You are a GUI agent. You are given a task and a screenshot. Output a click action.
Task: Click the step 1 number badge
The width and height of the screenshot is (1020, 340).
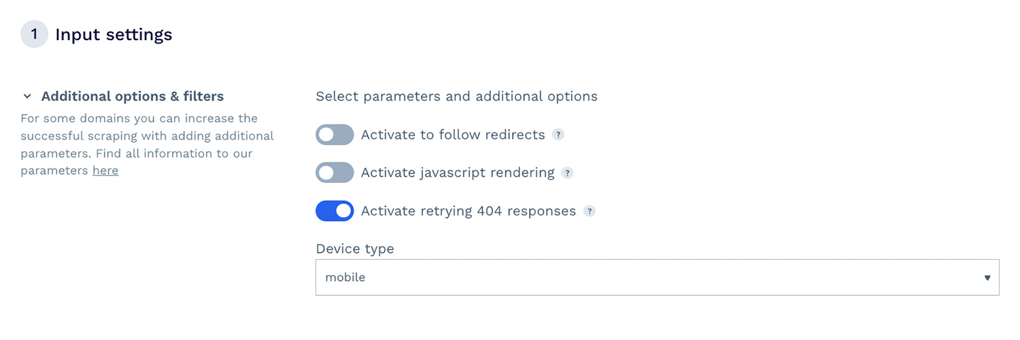click(34, 34)
